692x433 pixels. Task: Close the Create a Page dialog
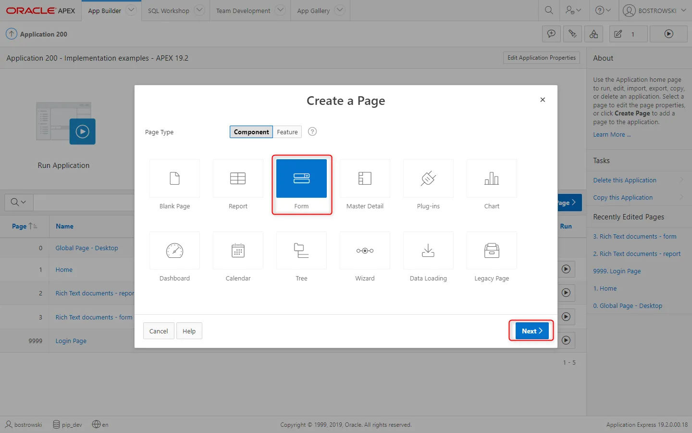pyautogui.click(x=543, y=100)
